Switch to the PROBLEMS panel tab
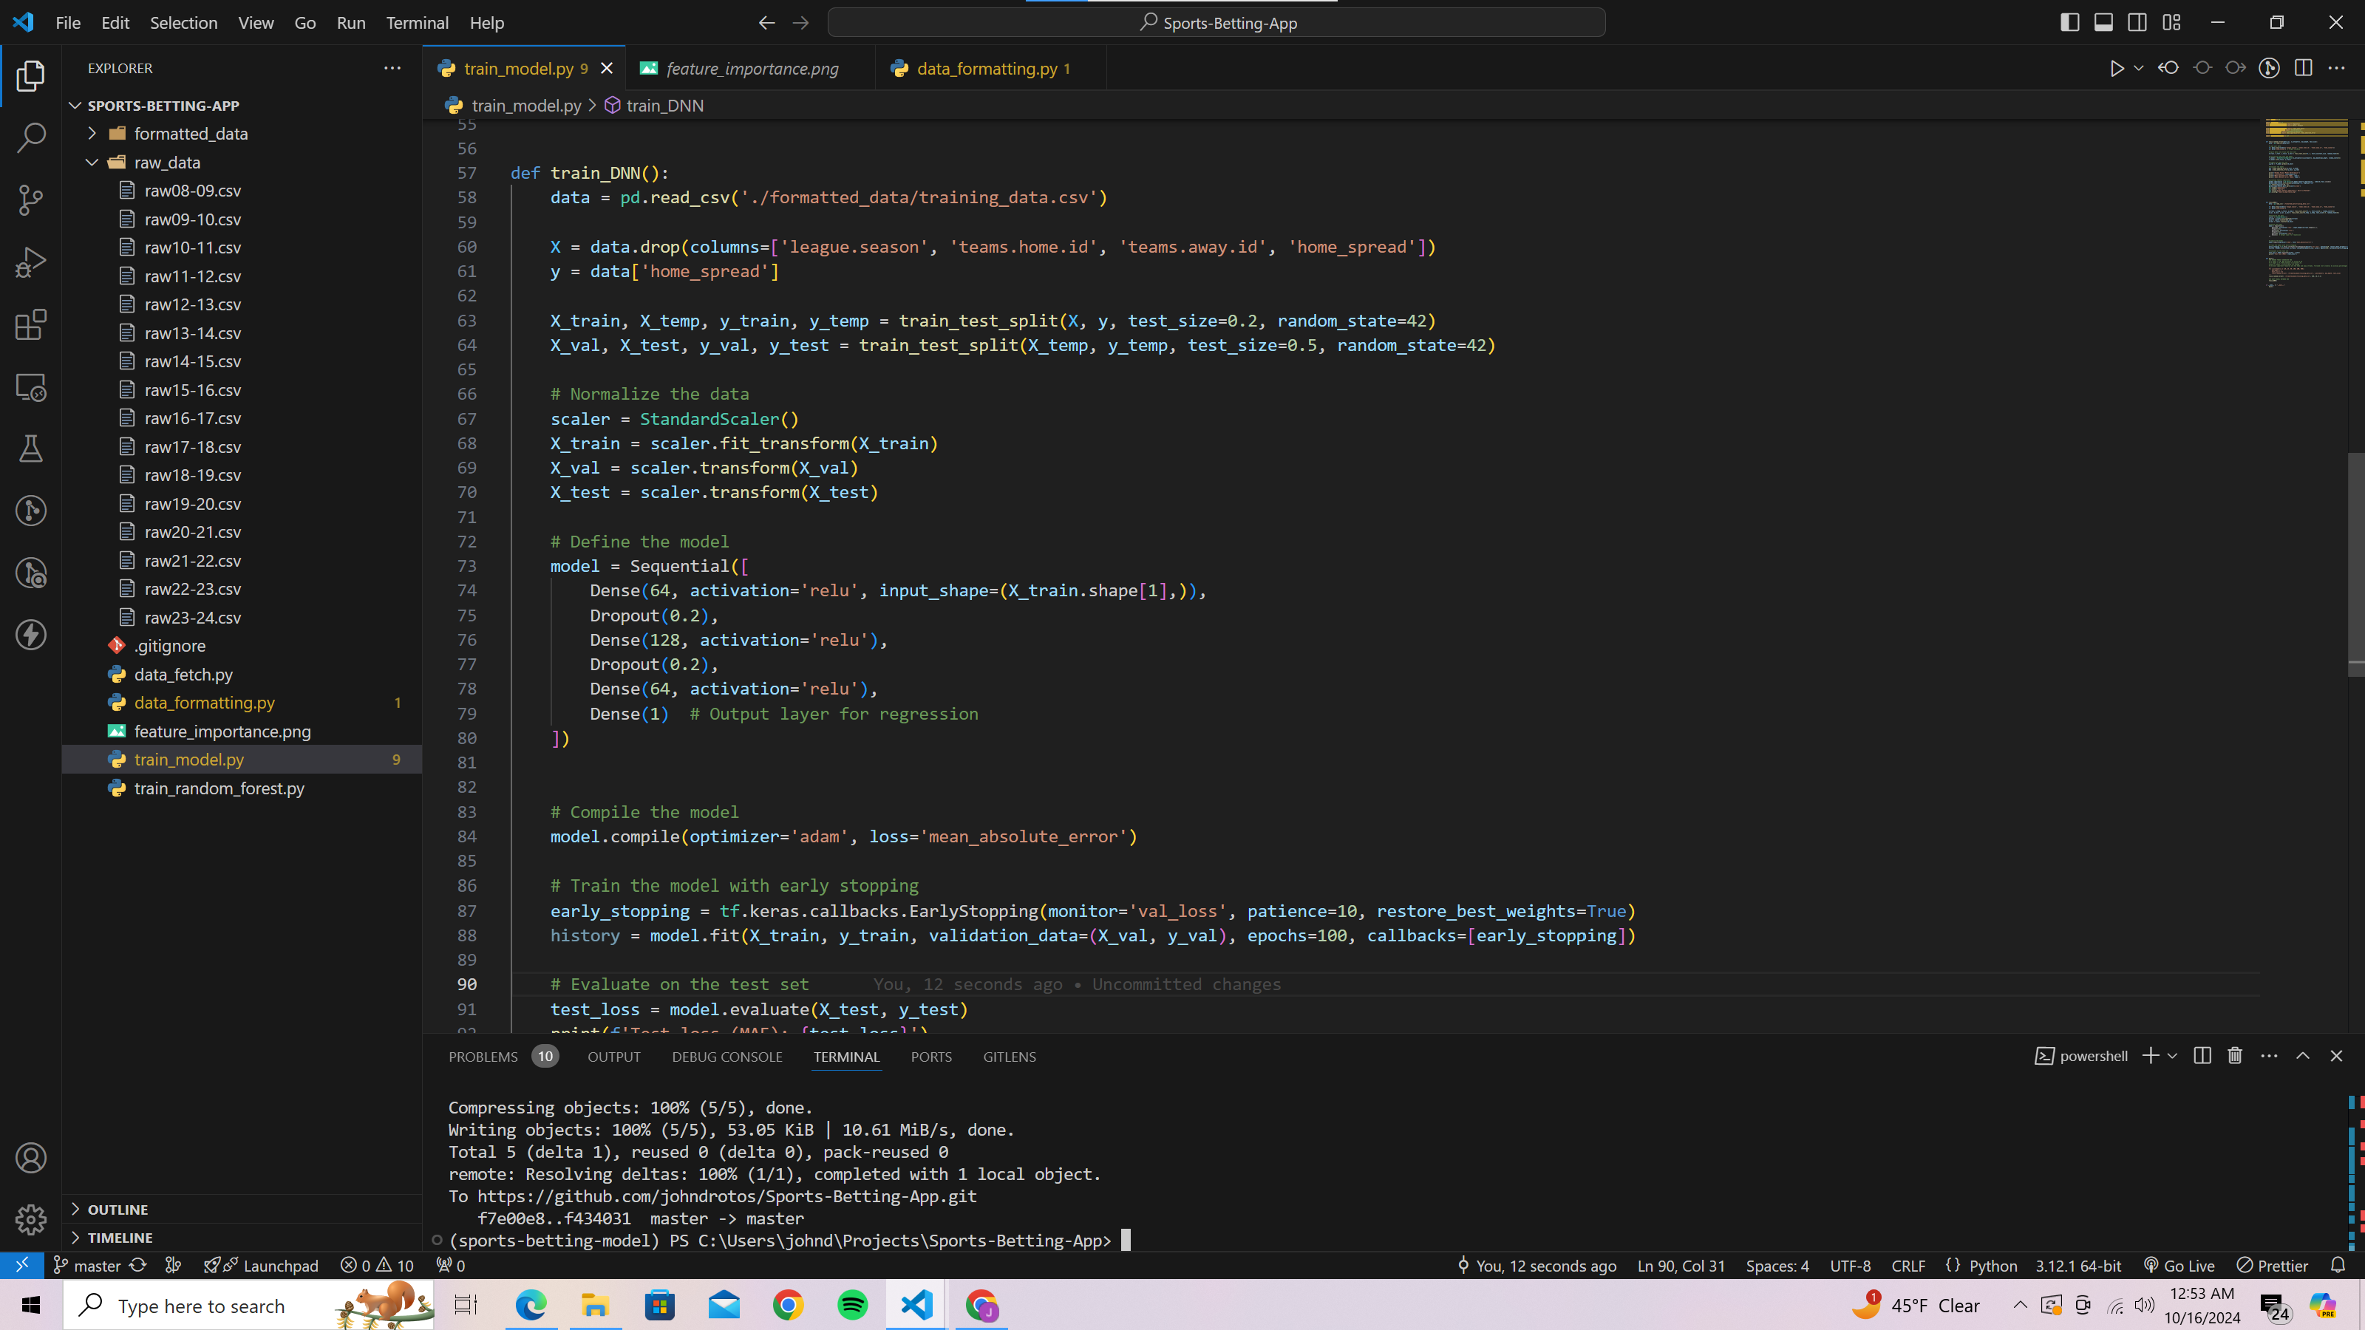The image size is (2365, 1330). (x=483, y=1057)
